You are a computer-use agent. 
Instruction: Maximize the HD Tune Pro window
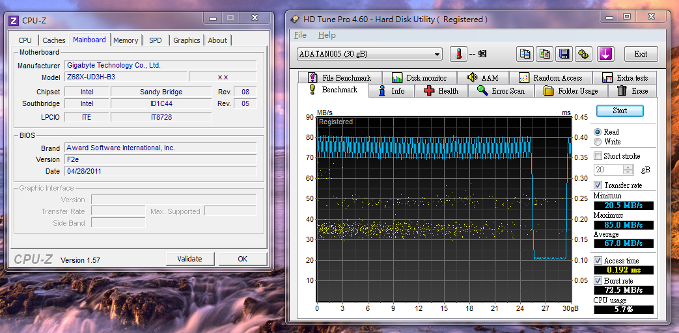(627, 17)
